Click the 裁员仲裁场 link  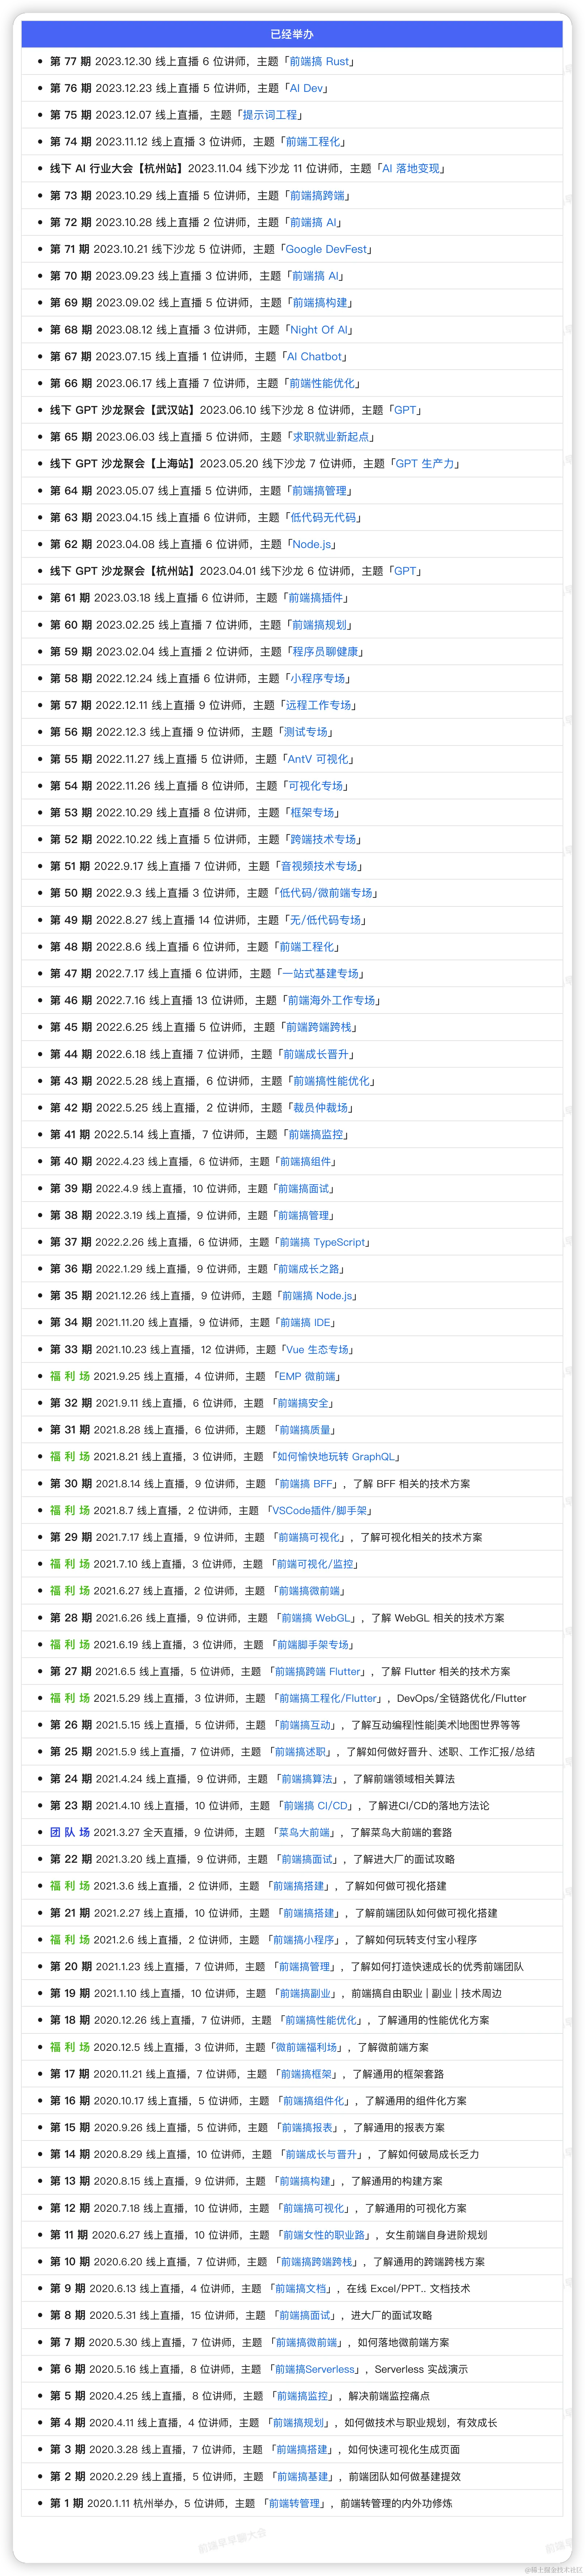coord(321,1108)
